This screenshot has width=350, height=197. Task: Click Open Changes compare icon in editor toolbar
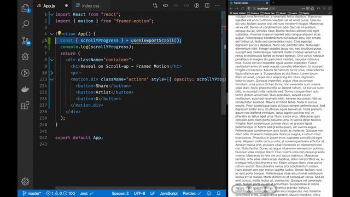pyautogui.click(x=155, y=6)
